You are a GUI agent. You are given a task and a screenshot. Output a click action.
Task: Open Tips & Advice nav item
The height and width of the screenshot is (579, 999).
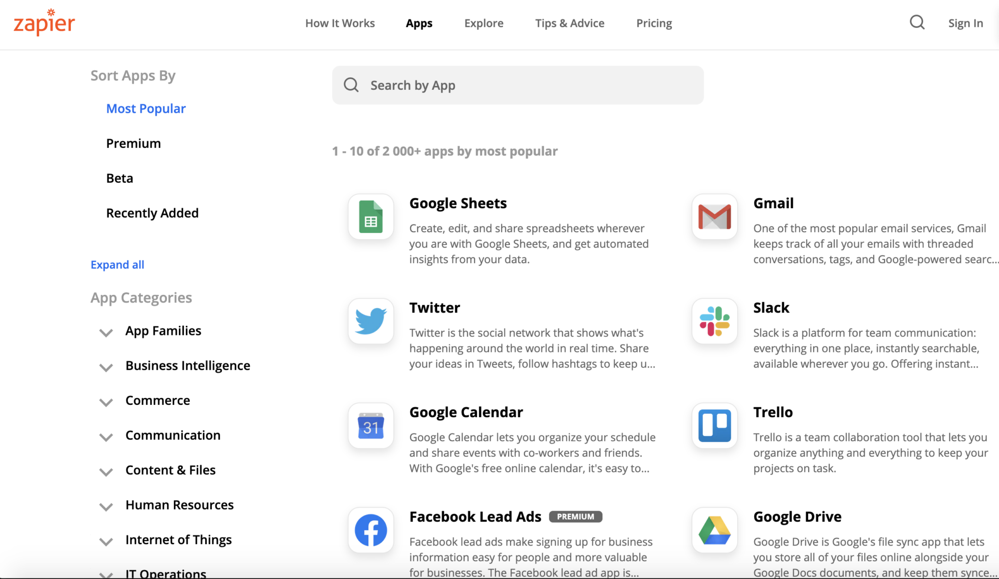[x=570, y=23]
